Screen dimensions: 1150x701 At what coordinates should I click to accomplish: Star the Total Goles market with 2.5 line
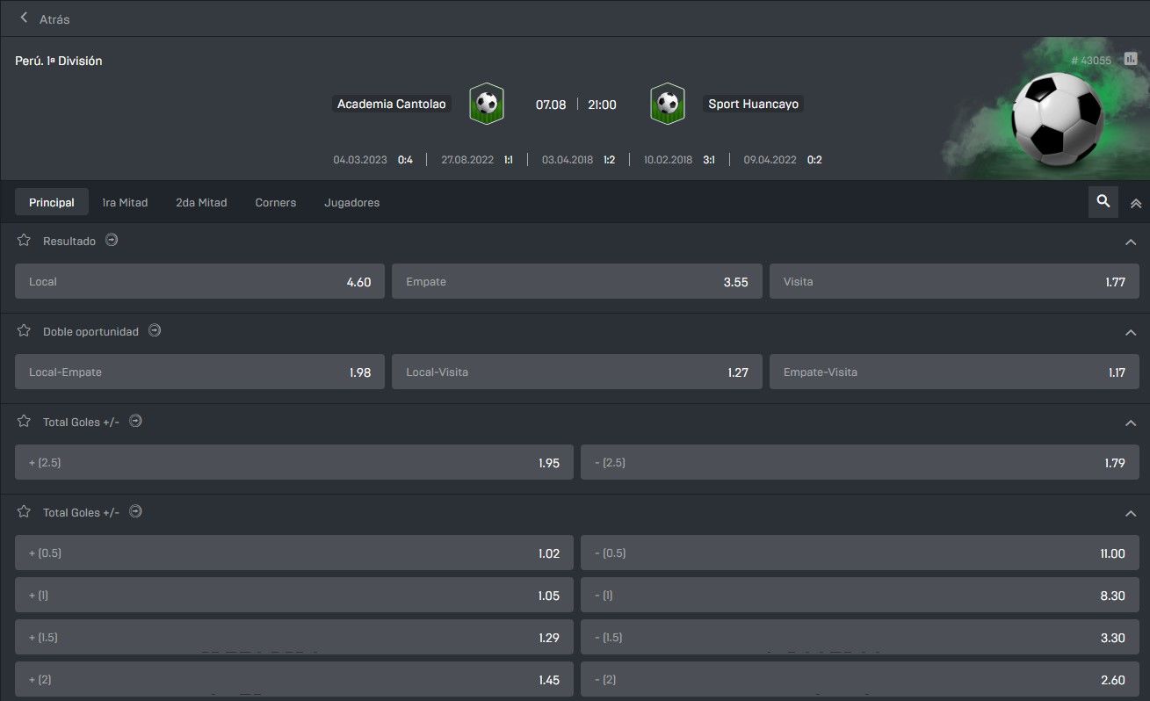[24, 422]
